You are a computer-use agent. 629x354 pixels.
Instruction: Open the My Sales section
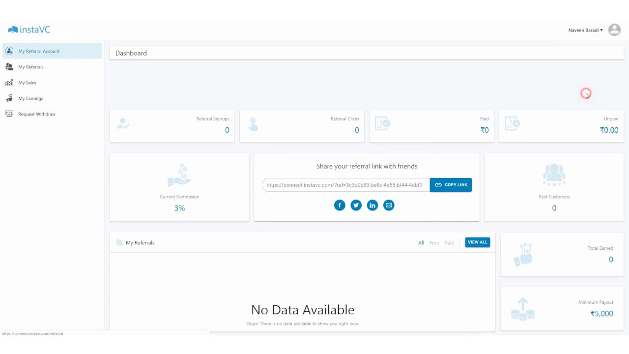[x=52, y=83]
